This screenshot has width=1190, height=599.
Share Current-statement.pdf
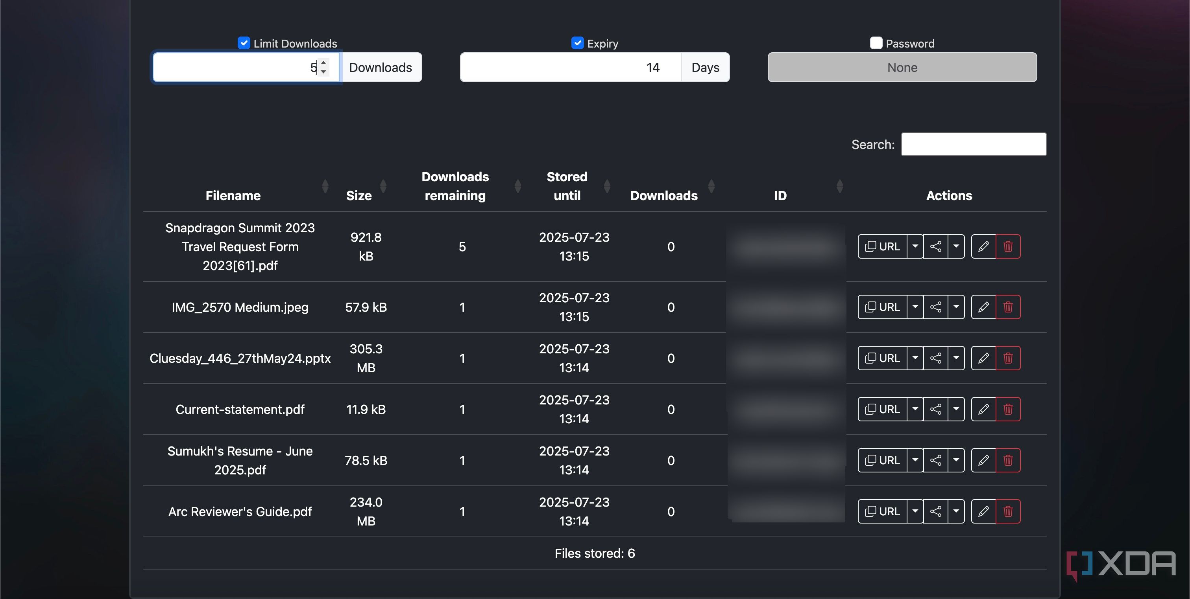(x=935, y=409)
